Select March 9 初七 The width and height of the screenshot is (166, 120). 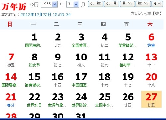coord(58,60)
